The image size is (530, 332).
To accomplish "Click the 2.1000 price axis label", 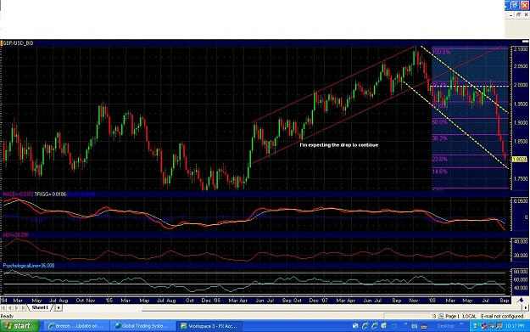I will point(521,49).
